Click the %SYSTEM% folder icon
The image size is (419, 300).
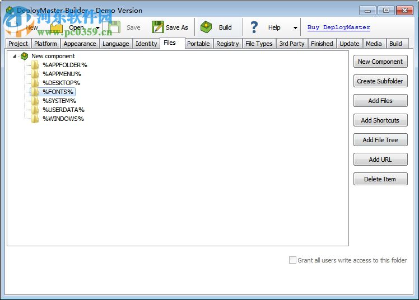[x=35, y=101]
